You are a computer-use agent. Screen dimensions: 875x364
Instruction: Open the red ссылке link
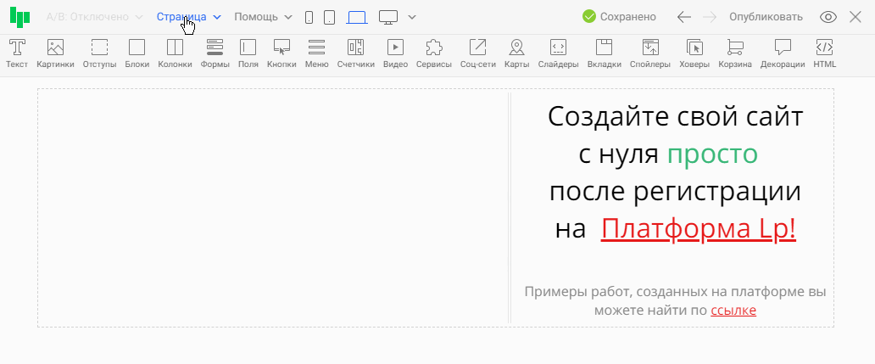[733, 311]
